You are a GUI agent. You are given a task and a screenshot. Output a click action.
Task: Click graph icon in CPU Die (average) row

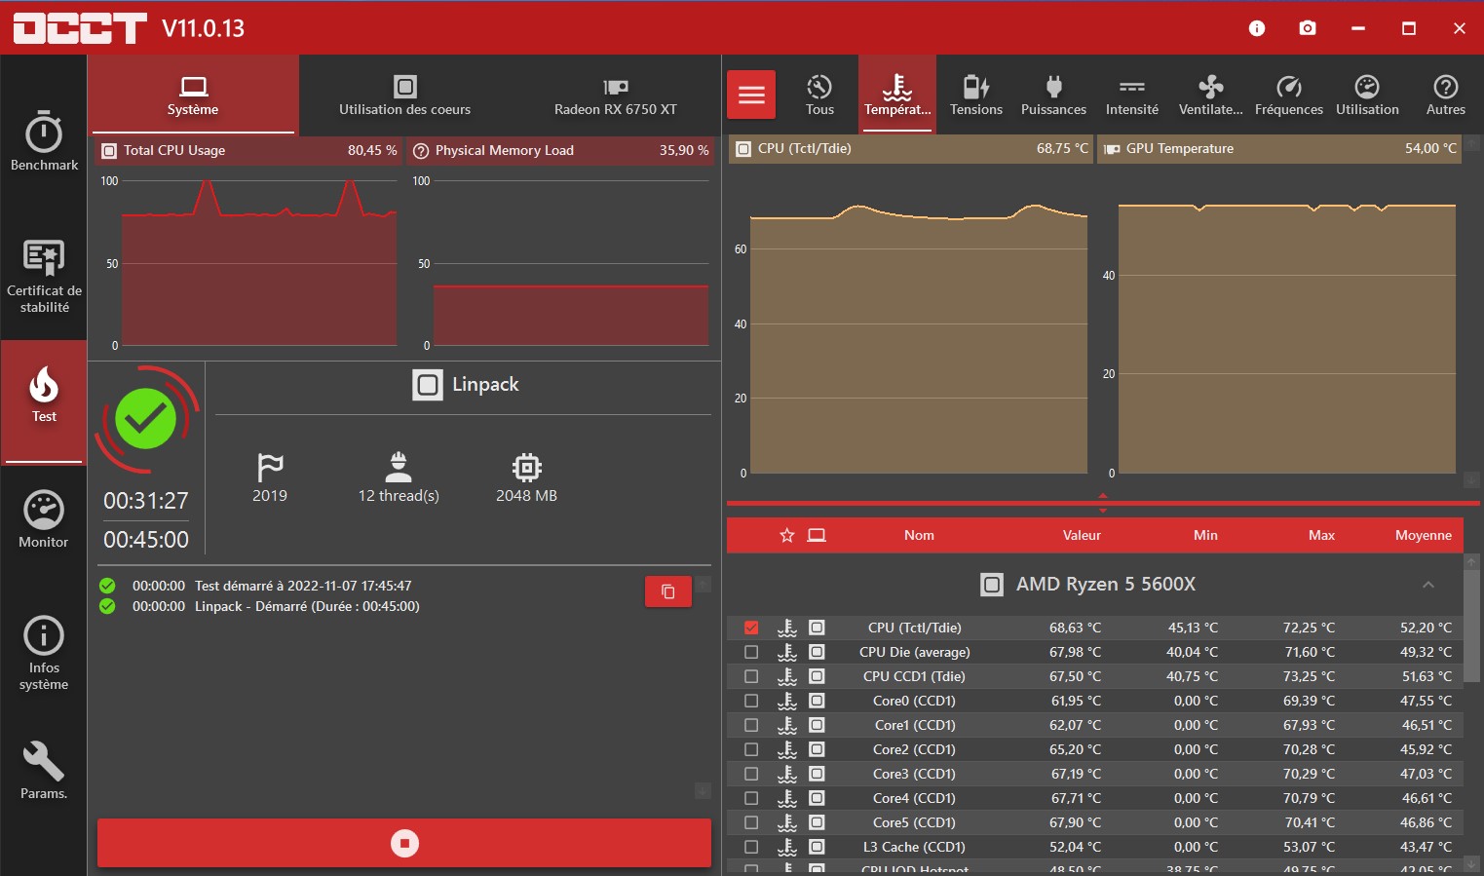click(817, 652)
